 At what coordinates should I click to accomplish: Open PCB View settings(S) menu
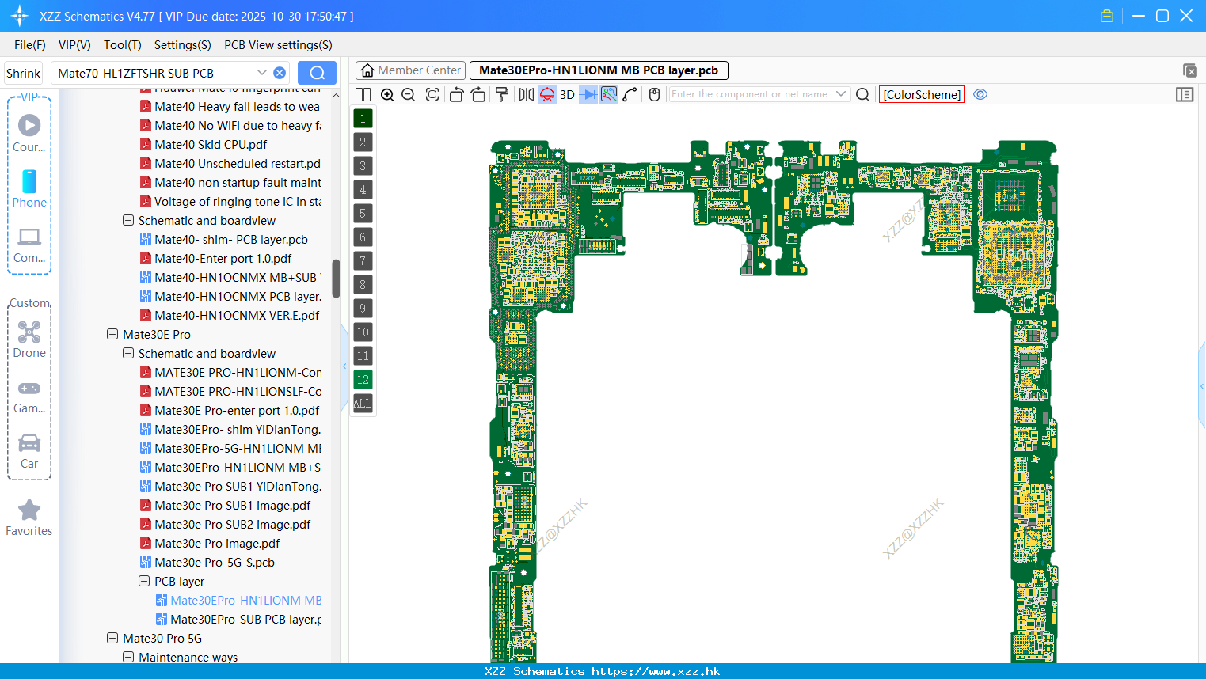278,45
